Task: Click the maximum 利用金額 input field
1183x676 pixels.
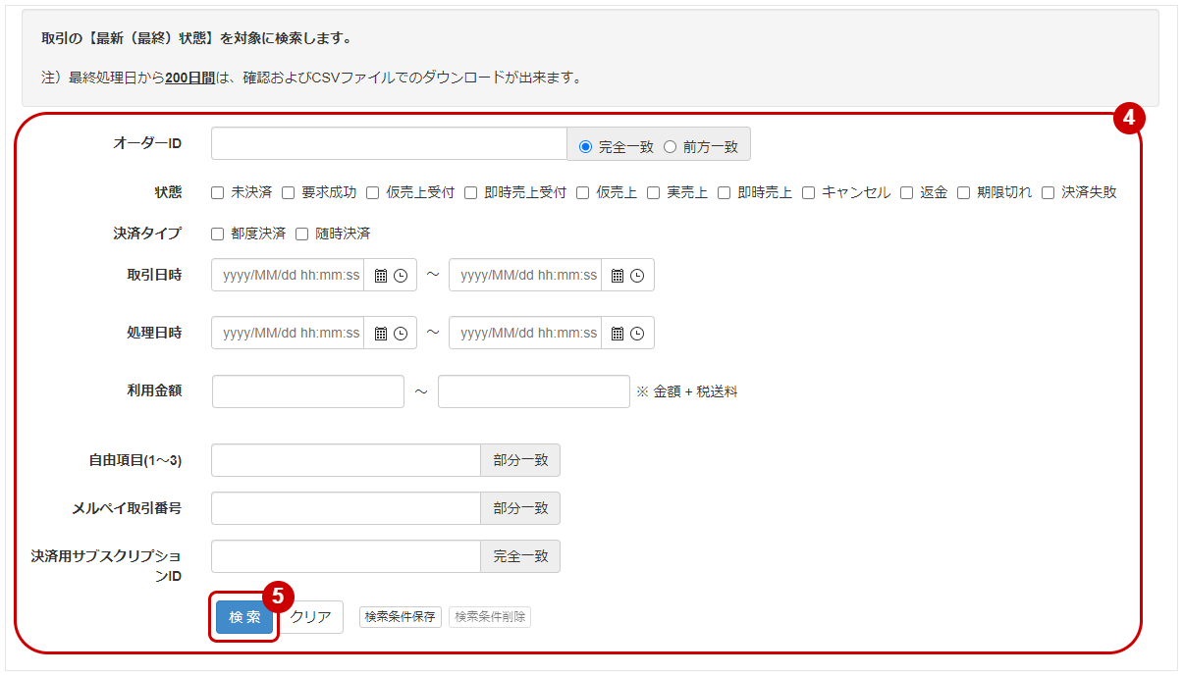Action: [533, 391]
